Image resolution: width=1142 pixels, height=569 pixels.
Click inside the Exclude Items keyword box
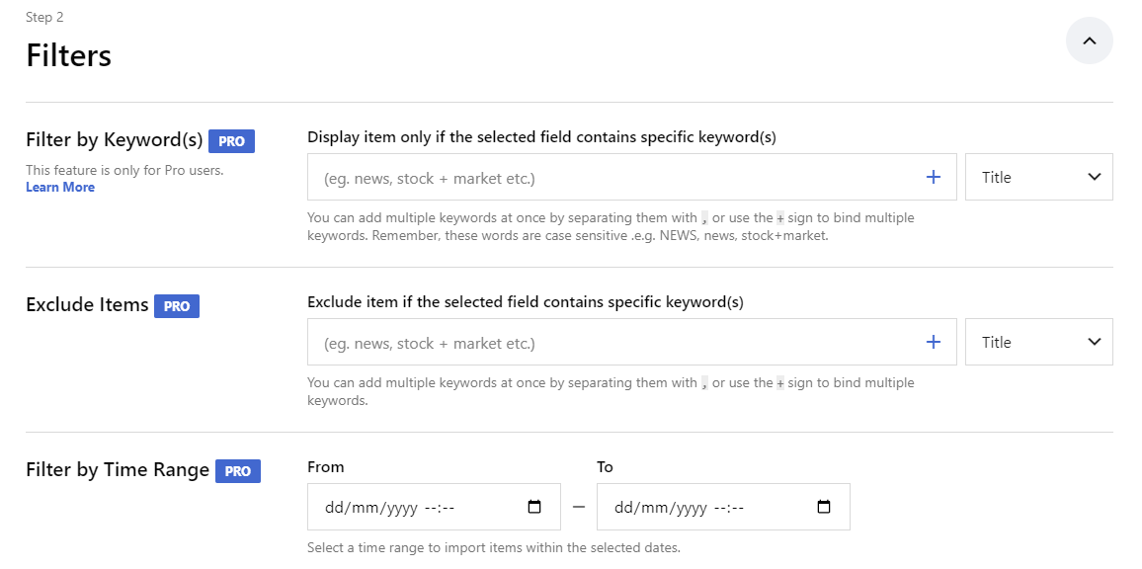pos(593,341)
